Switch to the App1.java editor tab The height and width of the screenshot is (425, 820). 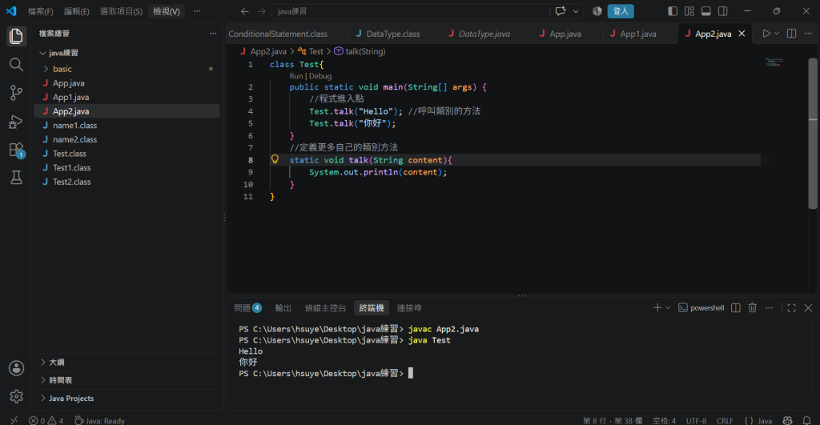[638, 34]
